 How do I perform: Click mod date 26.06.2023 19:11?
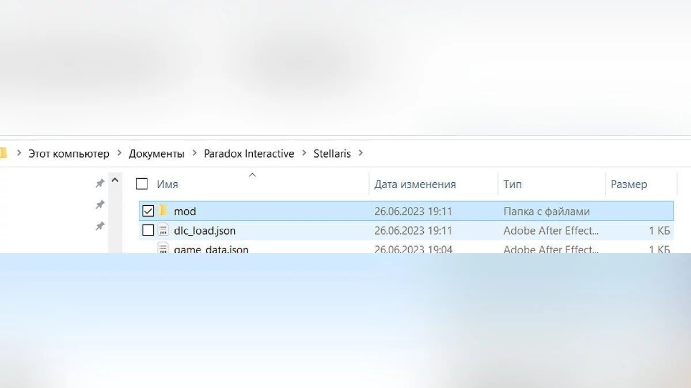(413, 212)
